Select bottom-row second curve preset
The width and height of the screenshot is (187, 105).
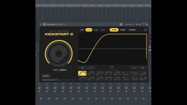coord(91,78)
